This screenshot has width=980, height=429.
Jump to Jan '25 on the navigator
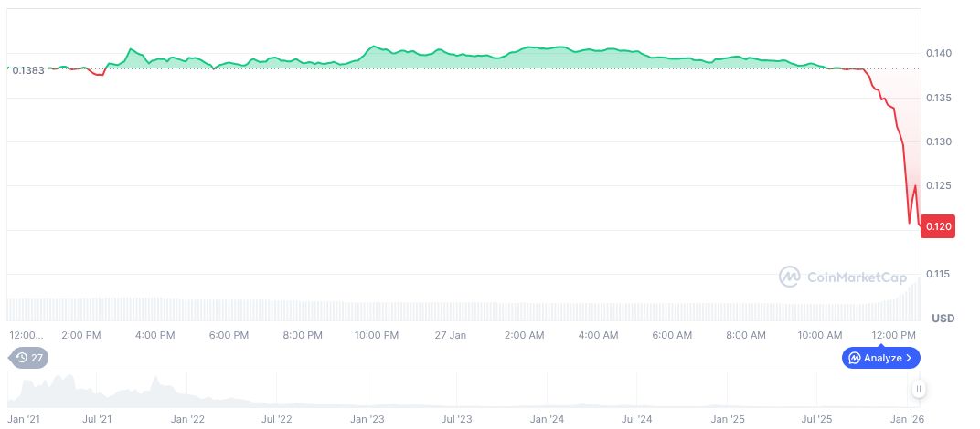729,419
